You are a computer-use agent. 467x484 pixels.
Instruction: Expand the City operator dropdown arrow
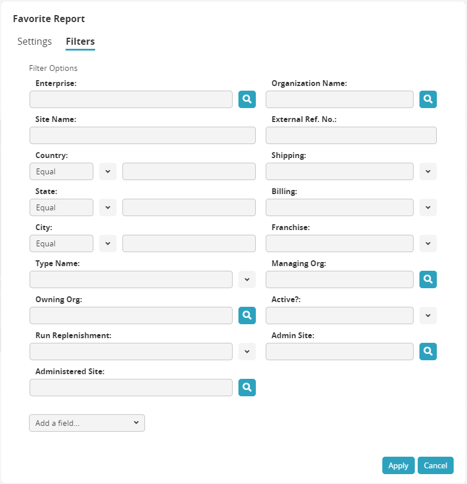coord(108,243)
